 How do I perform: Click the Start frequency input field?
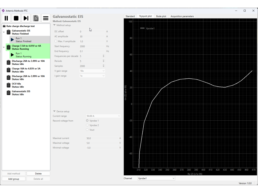[x=92, y=46]
